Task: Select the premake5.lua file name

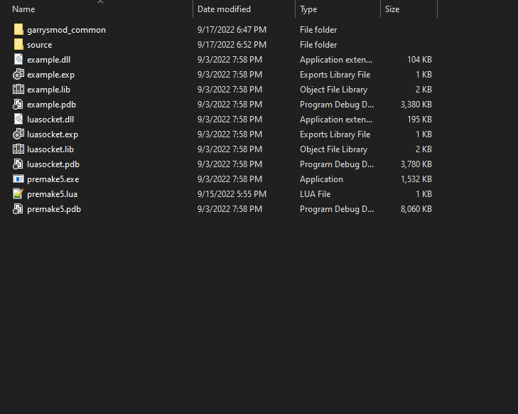Action: tap(52, 194)
